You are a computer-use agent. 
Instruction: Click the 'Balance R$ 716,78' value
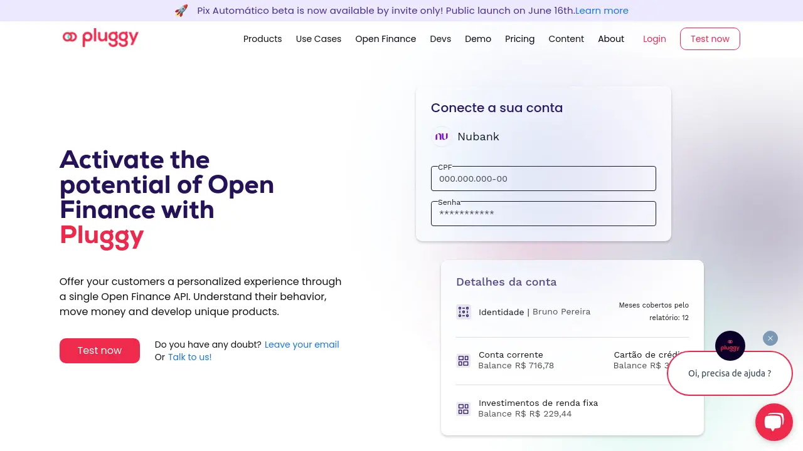click(516, 366)
